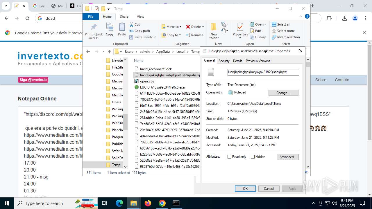The image size is (372, 209).
Task: Open the Chrome downloads icon
Action: tap(345, 18)
